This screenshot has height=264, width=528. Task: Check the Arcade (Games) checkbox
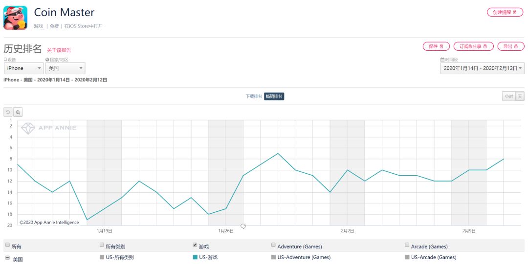[407, 245]
